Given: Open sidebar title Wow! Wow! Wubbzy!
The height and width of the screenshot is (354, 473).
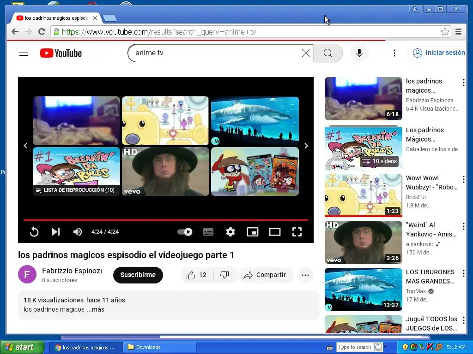Looking at the screenshot, I should 432,183.
